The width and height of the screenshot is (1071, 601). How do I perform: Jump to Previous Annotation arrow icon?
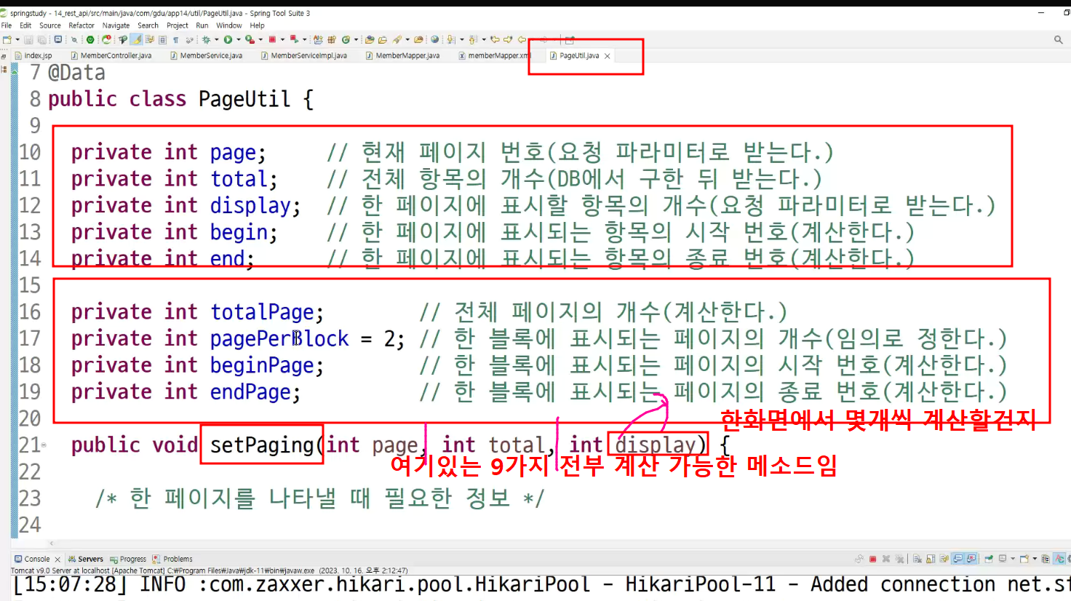[472, 39]
